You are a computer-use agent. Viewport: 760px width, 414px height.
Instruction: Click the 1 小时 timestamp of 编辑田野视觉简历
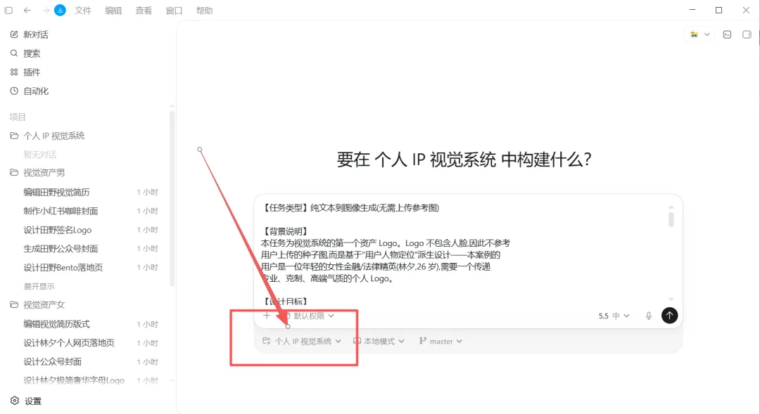[147, 192]
